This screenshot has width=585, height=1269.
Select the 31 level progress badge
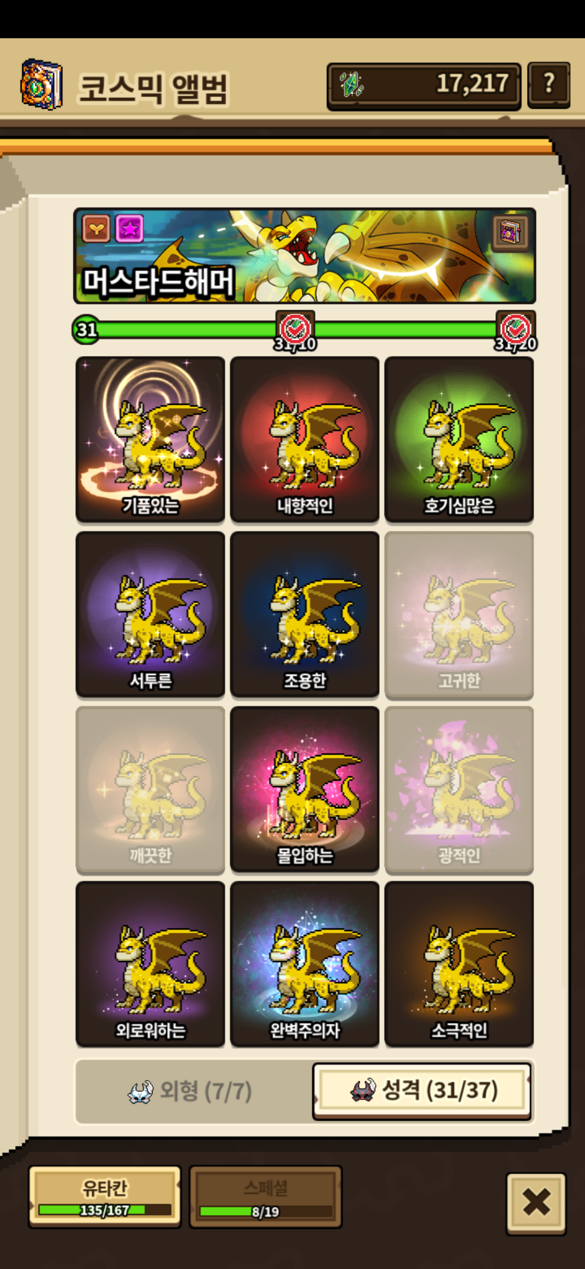[86, 329]
